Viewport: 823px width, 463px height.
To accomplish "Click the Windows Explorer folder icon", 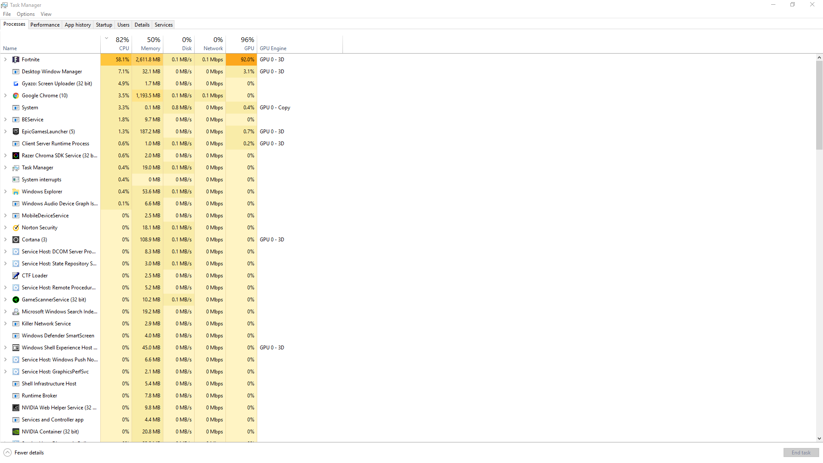I will 16,192.
